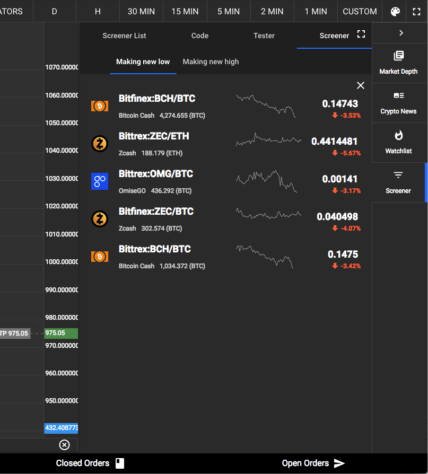Open the Watchlist panel
This screenshot has height=474, width=428.
point(398,143)
